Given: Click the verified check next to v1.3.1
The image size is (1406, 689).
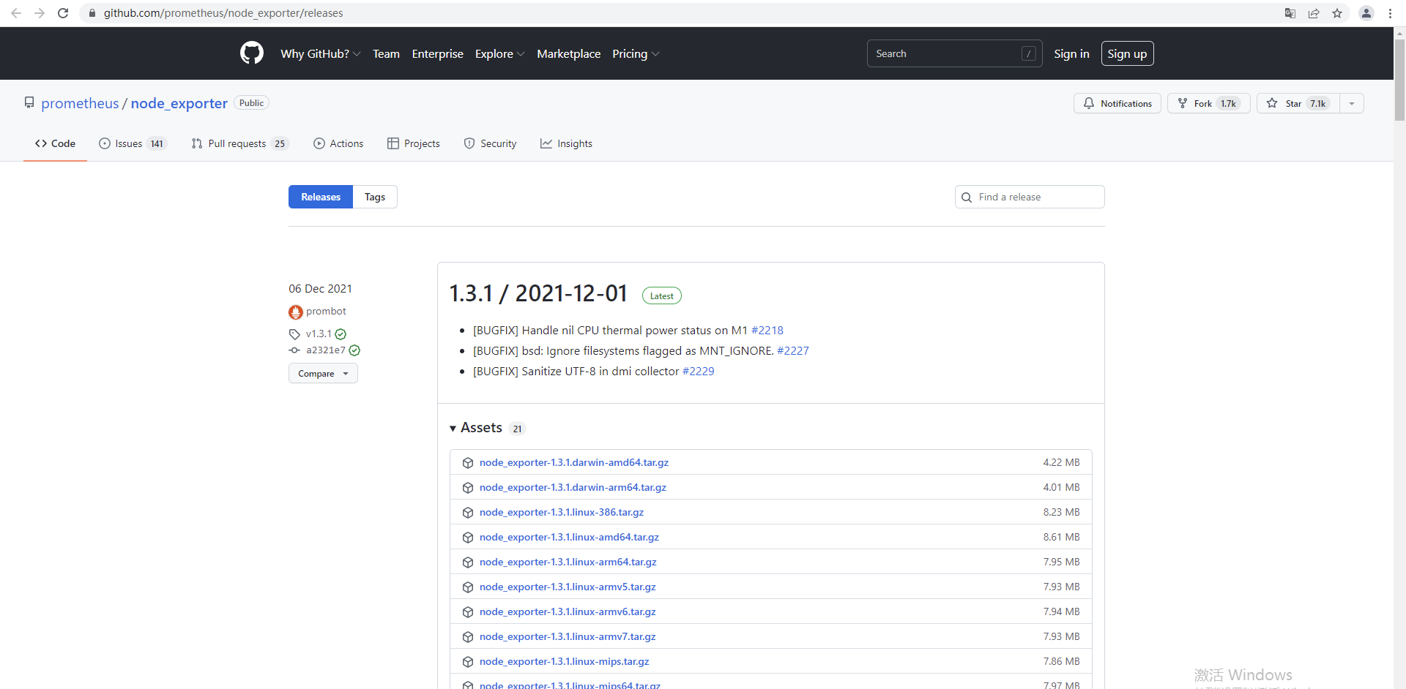Looking at the screenshot, I should (x=341, y=334).
